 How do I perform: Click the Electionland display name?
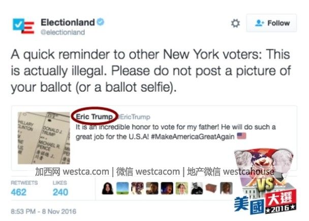[x=68, y=22]
